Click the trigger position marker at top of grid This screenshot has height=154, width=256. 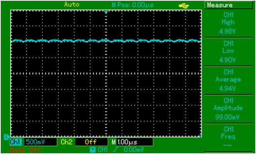click(106, 12)
